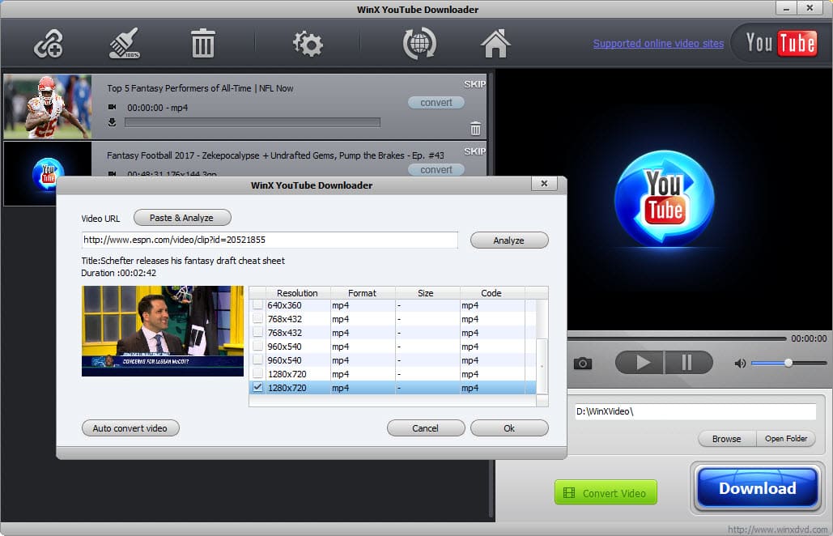Check the unselected 1280x720 mp4 checkbox
The height and width of the screenshot is (536, 833).
coord(257,374)
